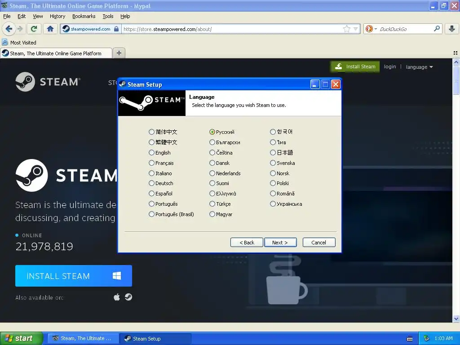This screenshot has height=345, width=460.
Task: Select the Magyar language option
Action: [x=221, y=214]
